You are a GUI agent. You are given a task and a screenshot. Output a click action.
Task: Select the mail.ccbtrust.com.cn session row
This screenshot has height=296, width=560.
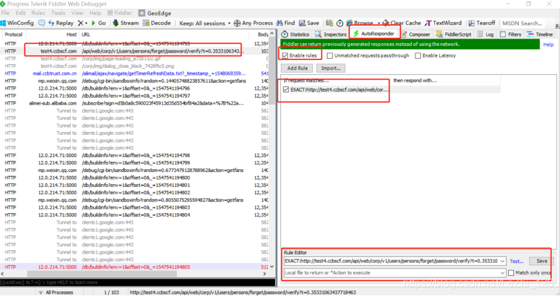135,73
